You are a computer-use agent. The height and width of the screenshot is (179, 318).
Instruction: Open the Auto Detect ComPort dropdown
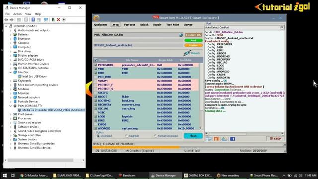[x=282, y=27]
